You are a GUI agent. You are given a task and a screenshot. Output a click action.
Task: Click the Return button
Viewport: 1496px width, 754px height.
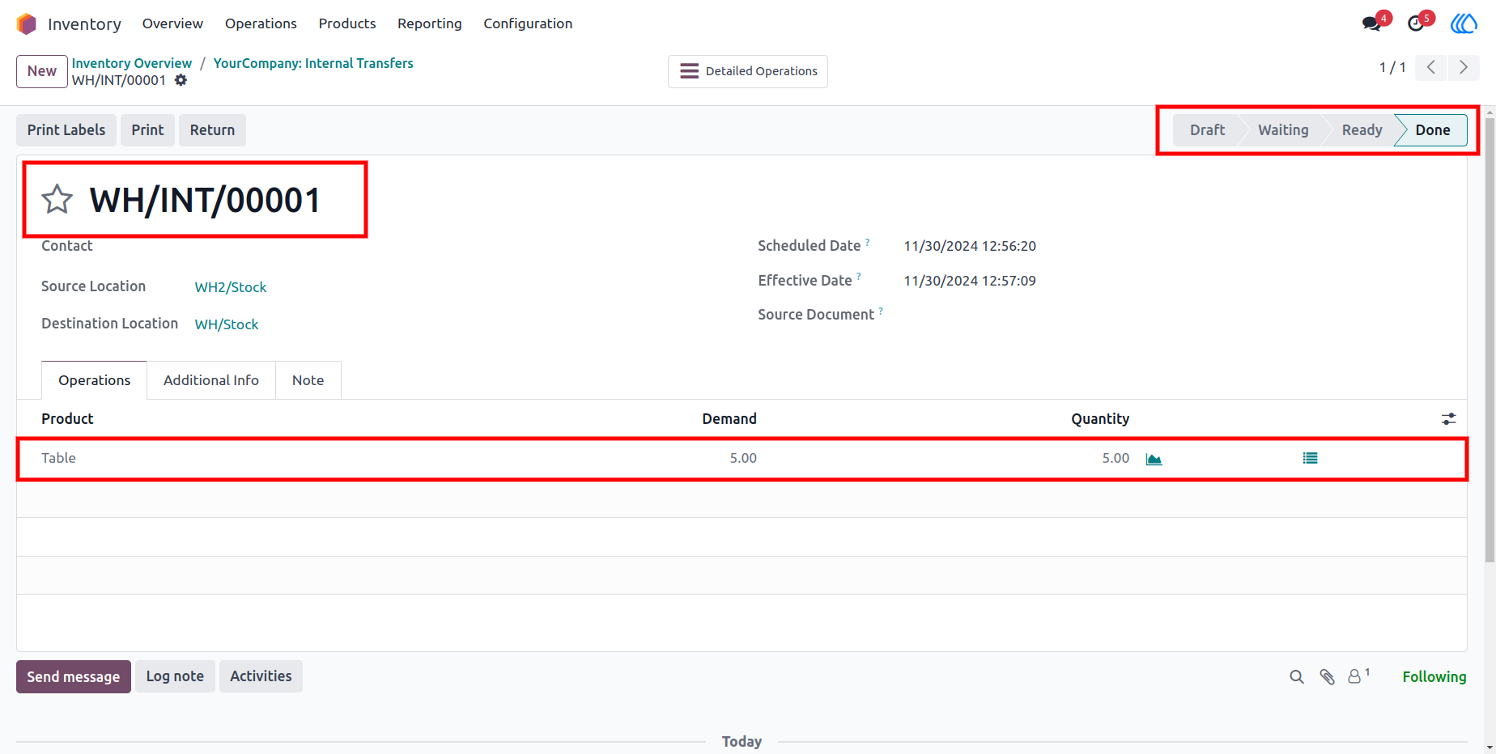click(212, 130)
